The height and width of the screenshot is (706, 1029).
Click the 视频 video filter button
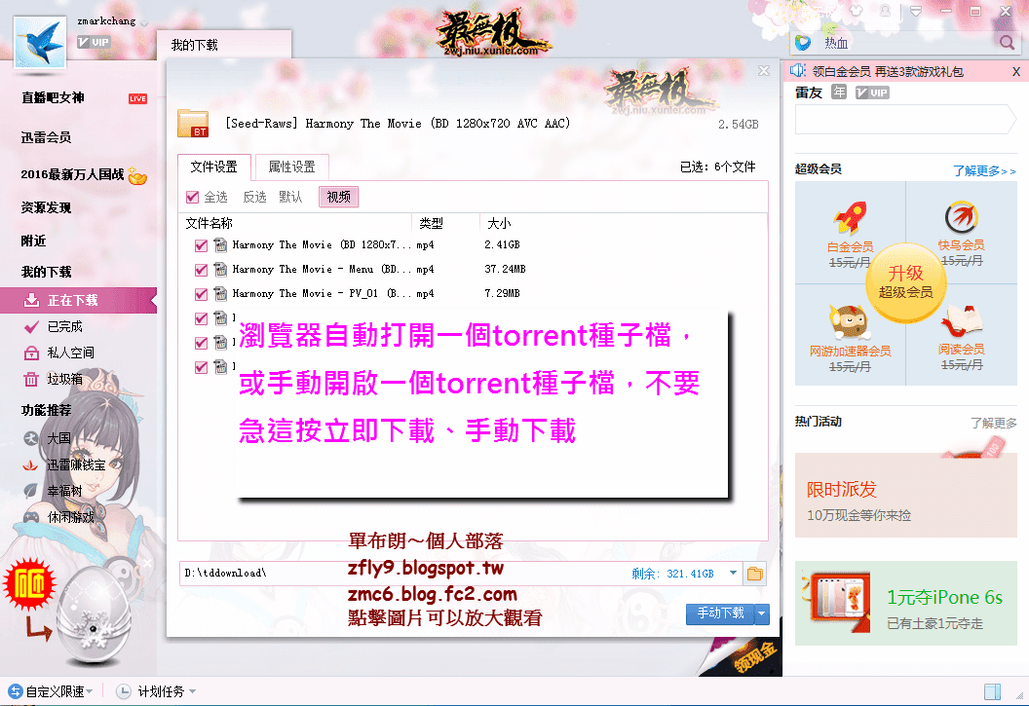click(339, 197)
